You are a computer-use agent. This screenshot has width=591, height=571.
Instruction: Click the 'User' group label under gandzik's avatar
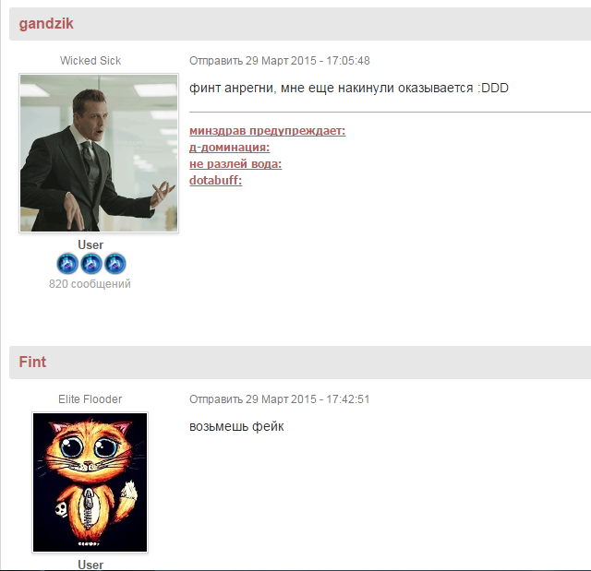[90, 244]
